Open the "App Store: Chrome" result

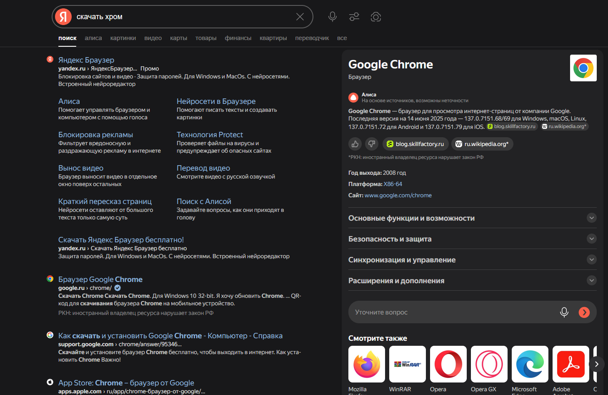coord(126,383)
